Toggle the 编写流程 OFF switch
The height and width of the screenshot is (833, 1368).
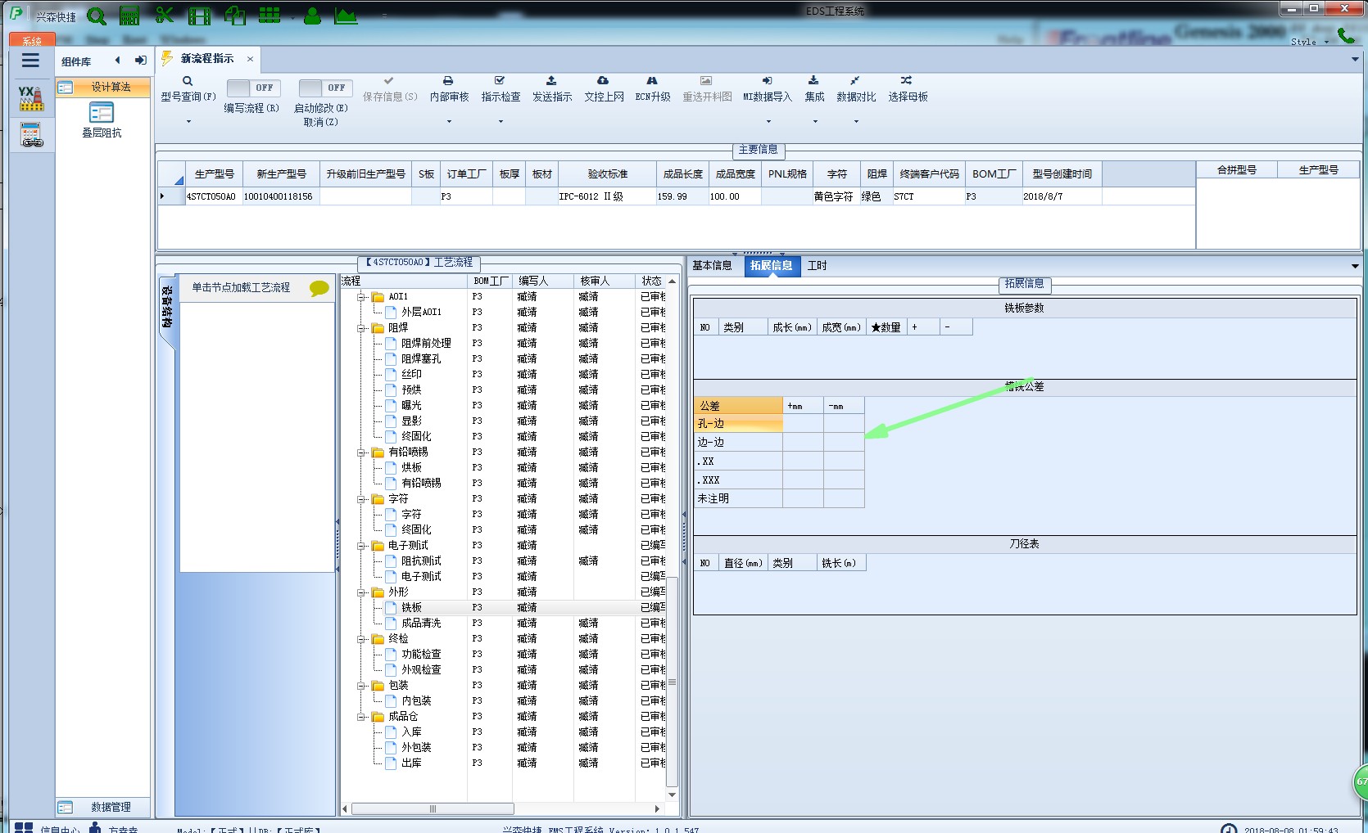pyautogui.click(x=253, y=88)
